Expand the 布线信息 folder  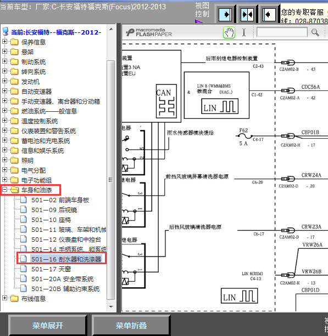[4, 298]
